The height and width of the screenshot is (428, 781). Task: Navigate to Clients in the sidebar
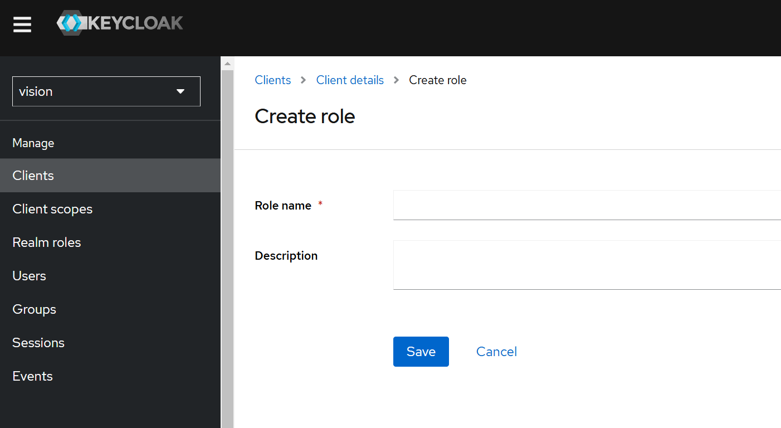[33, 175]
